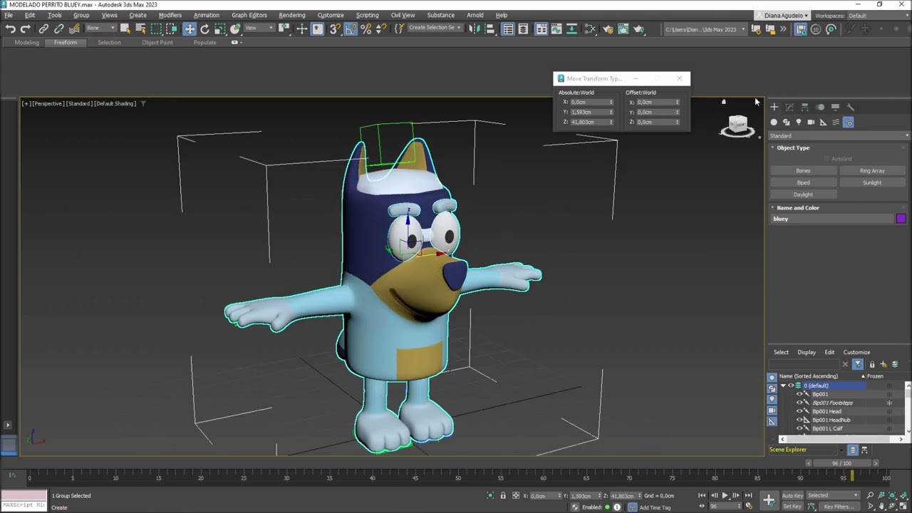
Task: Click the Play Animation button
Action: 725,495
